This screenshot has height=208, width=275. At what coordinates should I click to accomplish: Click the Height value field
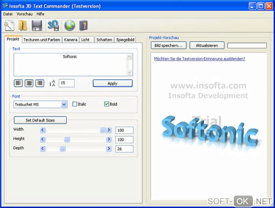pyautogui.click(x=124, y=140)
